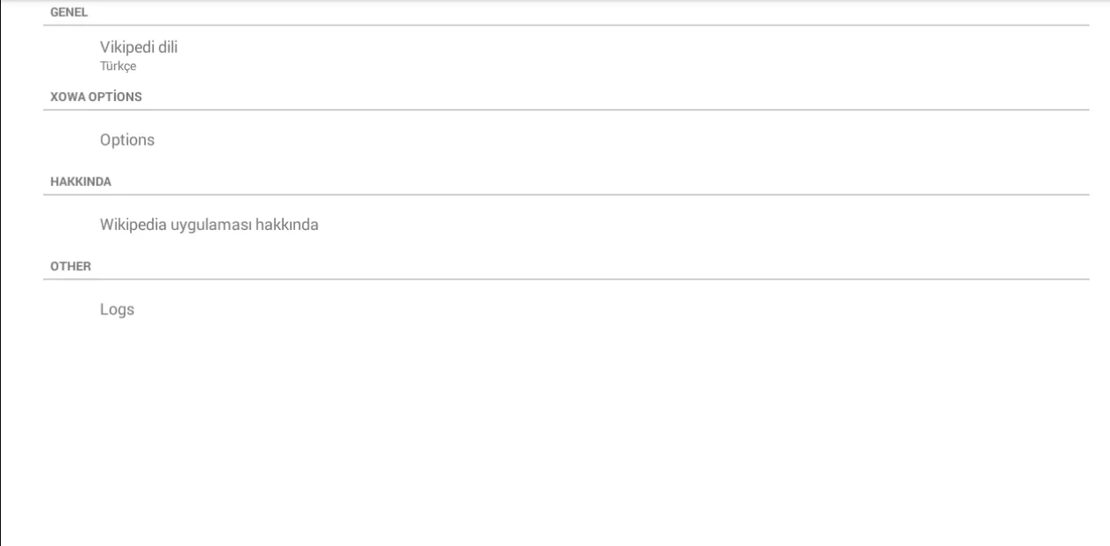The image size is (1110, 546).
Task: Select the Options row's blank space
Action: (615, 140)
